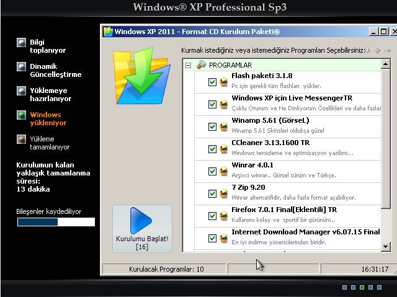Click the smiley icon beside CCleaner
This screenshot has width=397, height=297.
coord(223,149)
